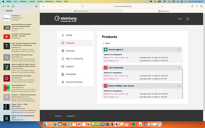Toggle the Safari sidebar button
This screenshot has width=205, height=128.
tap(13, 6)
